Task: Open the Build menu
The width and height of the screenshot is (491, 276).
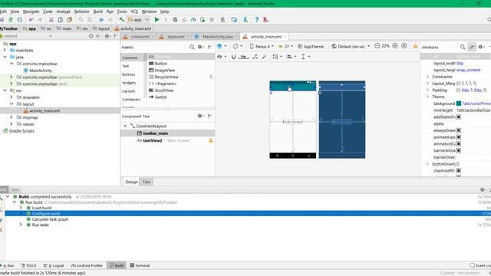Action: point(98,11)
